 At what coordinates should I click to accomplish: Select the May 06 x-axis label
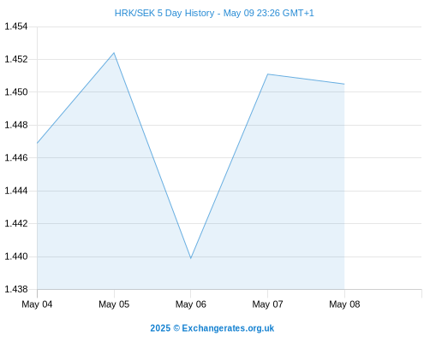pos(191,304)
